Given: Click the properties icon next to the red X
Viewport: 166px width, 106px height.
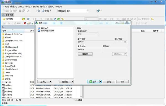Looking at the screenshot, I should pos(28,23).
